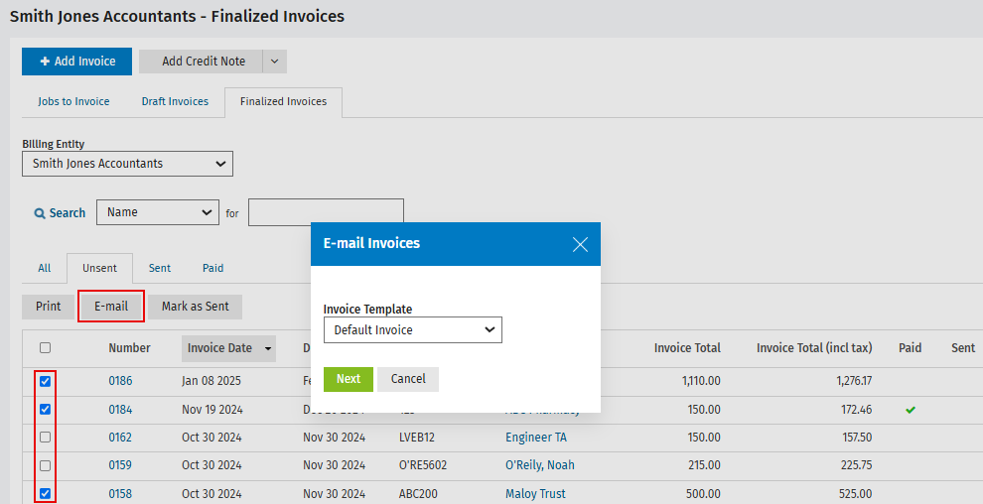983x504 pixels.
Task: Click Mark as Sent button
Action: tap(195, 307)
